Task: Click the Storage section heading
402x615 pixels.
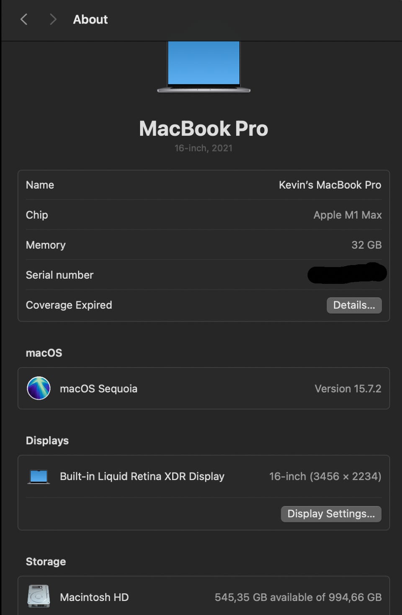Action: [46, 562]
